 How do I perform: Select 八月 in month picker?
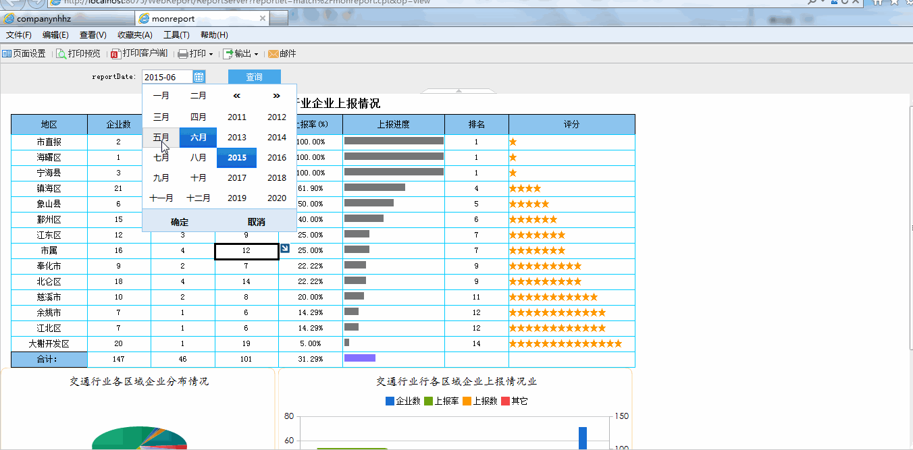point(198,157)
